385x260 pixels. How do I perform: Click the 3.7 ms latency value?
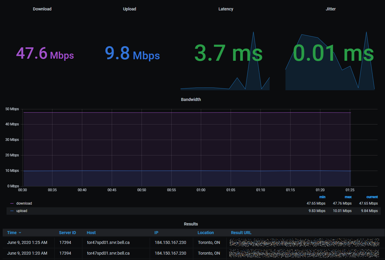pos(228,53)
